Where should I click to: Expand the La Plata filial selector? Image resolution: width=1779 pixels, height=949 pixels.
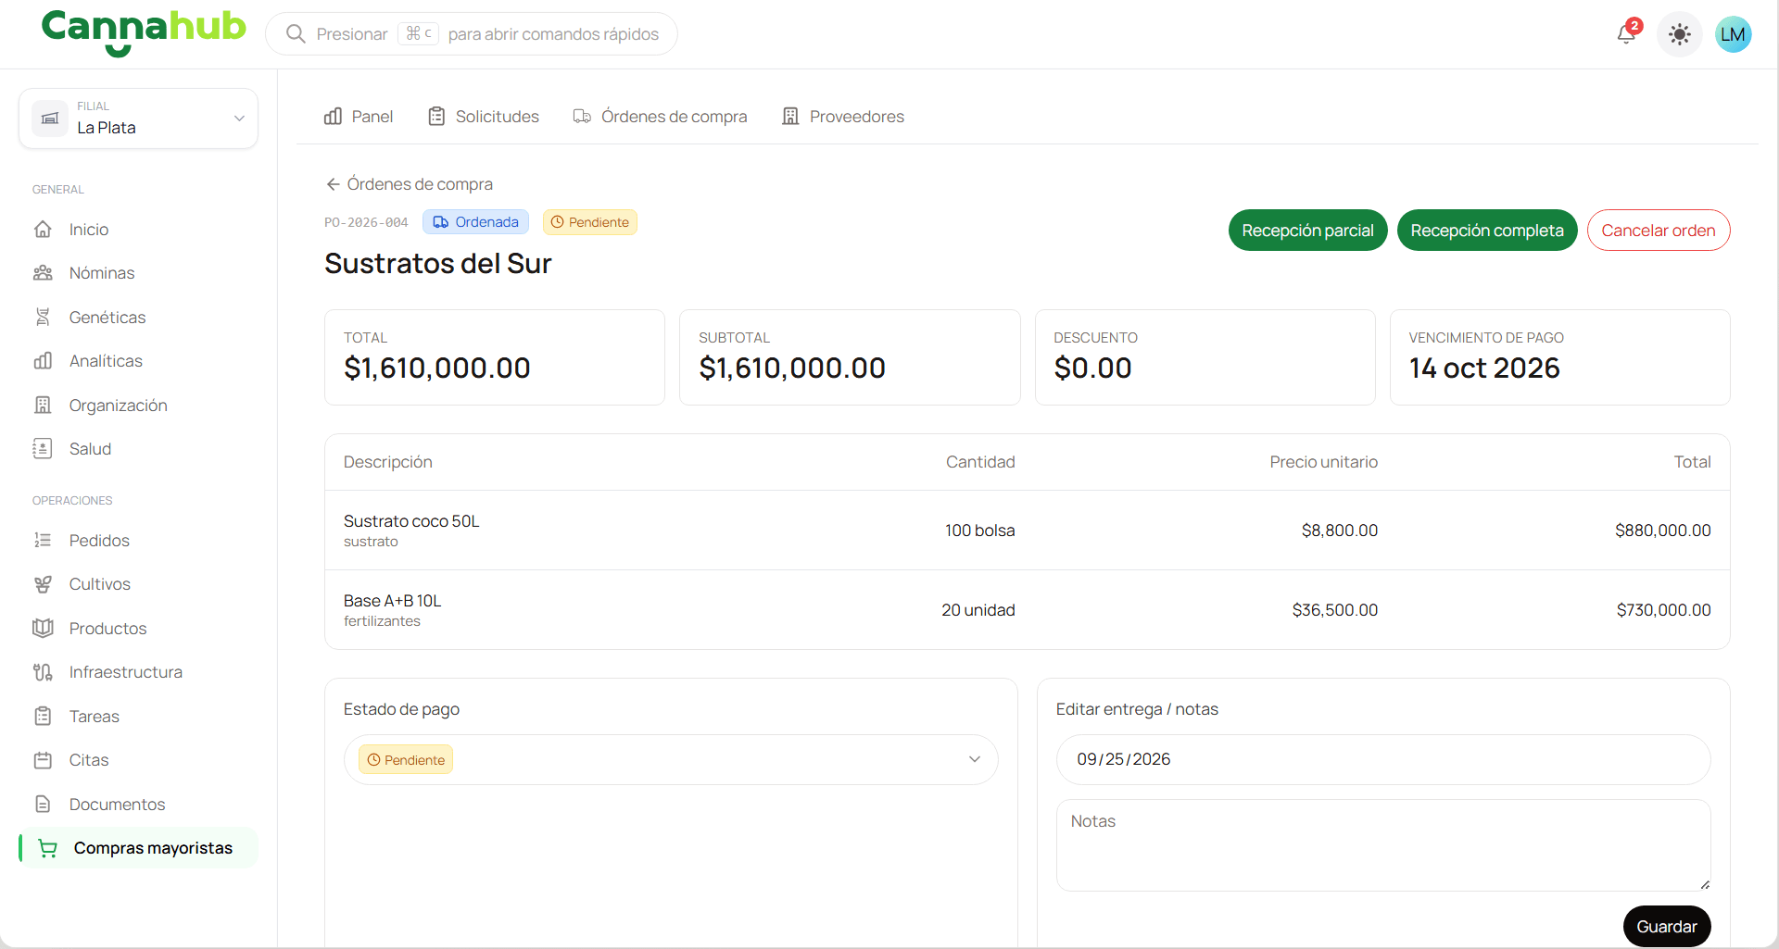[138, 118]
